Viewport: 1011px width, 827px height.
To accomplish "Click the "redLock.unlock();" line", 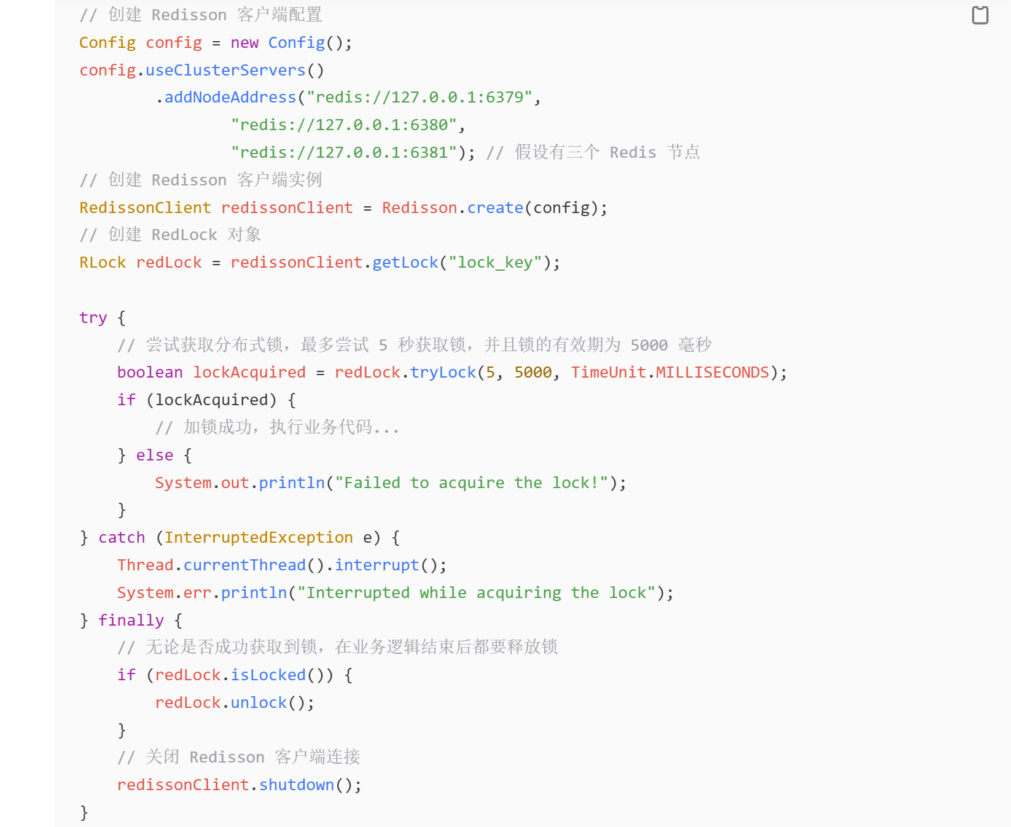I will coord(235,703).
